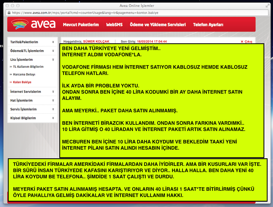Minimize the Avea browser window
Image resolution: width=273 pixels, height=207 pixels.
[12, 6]
